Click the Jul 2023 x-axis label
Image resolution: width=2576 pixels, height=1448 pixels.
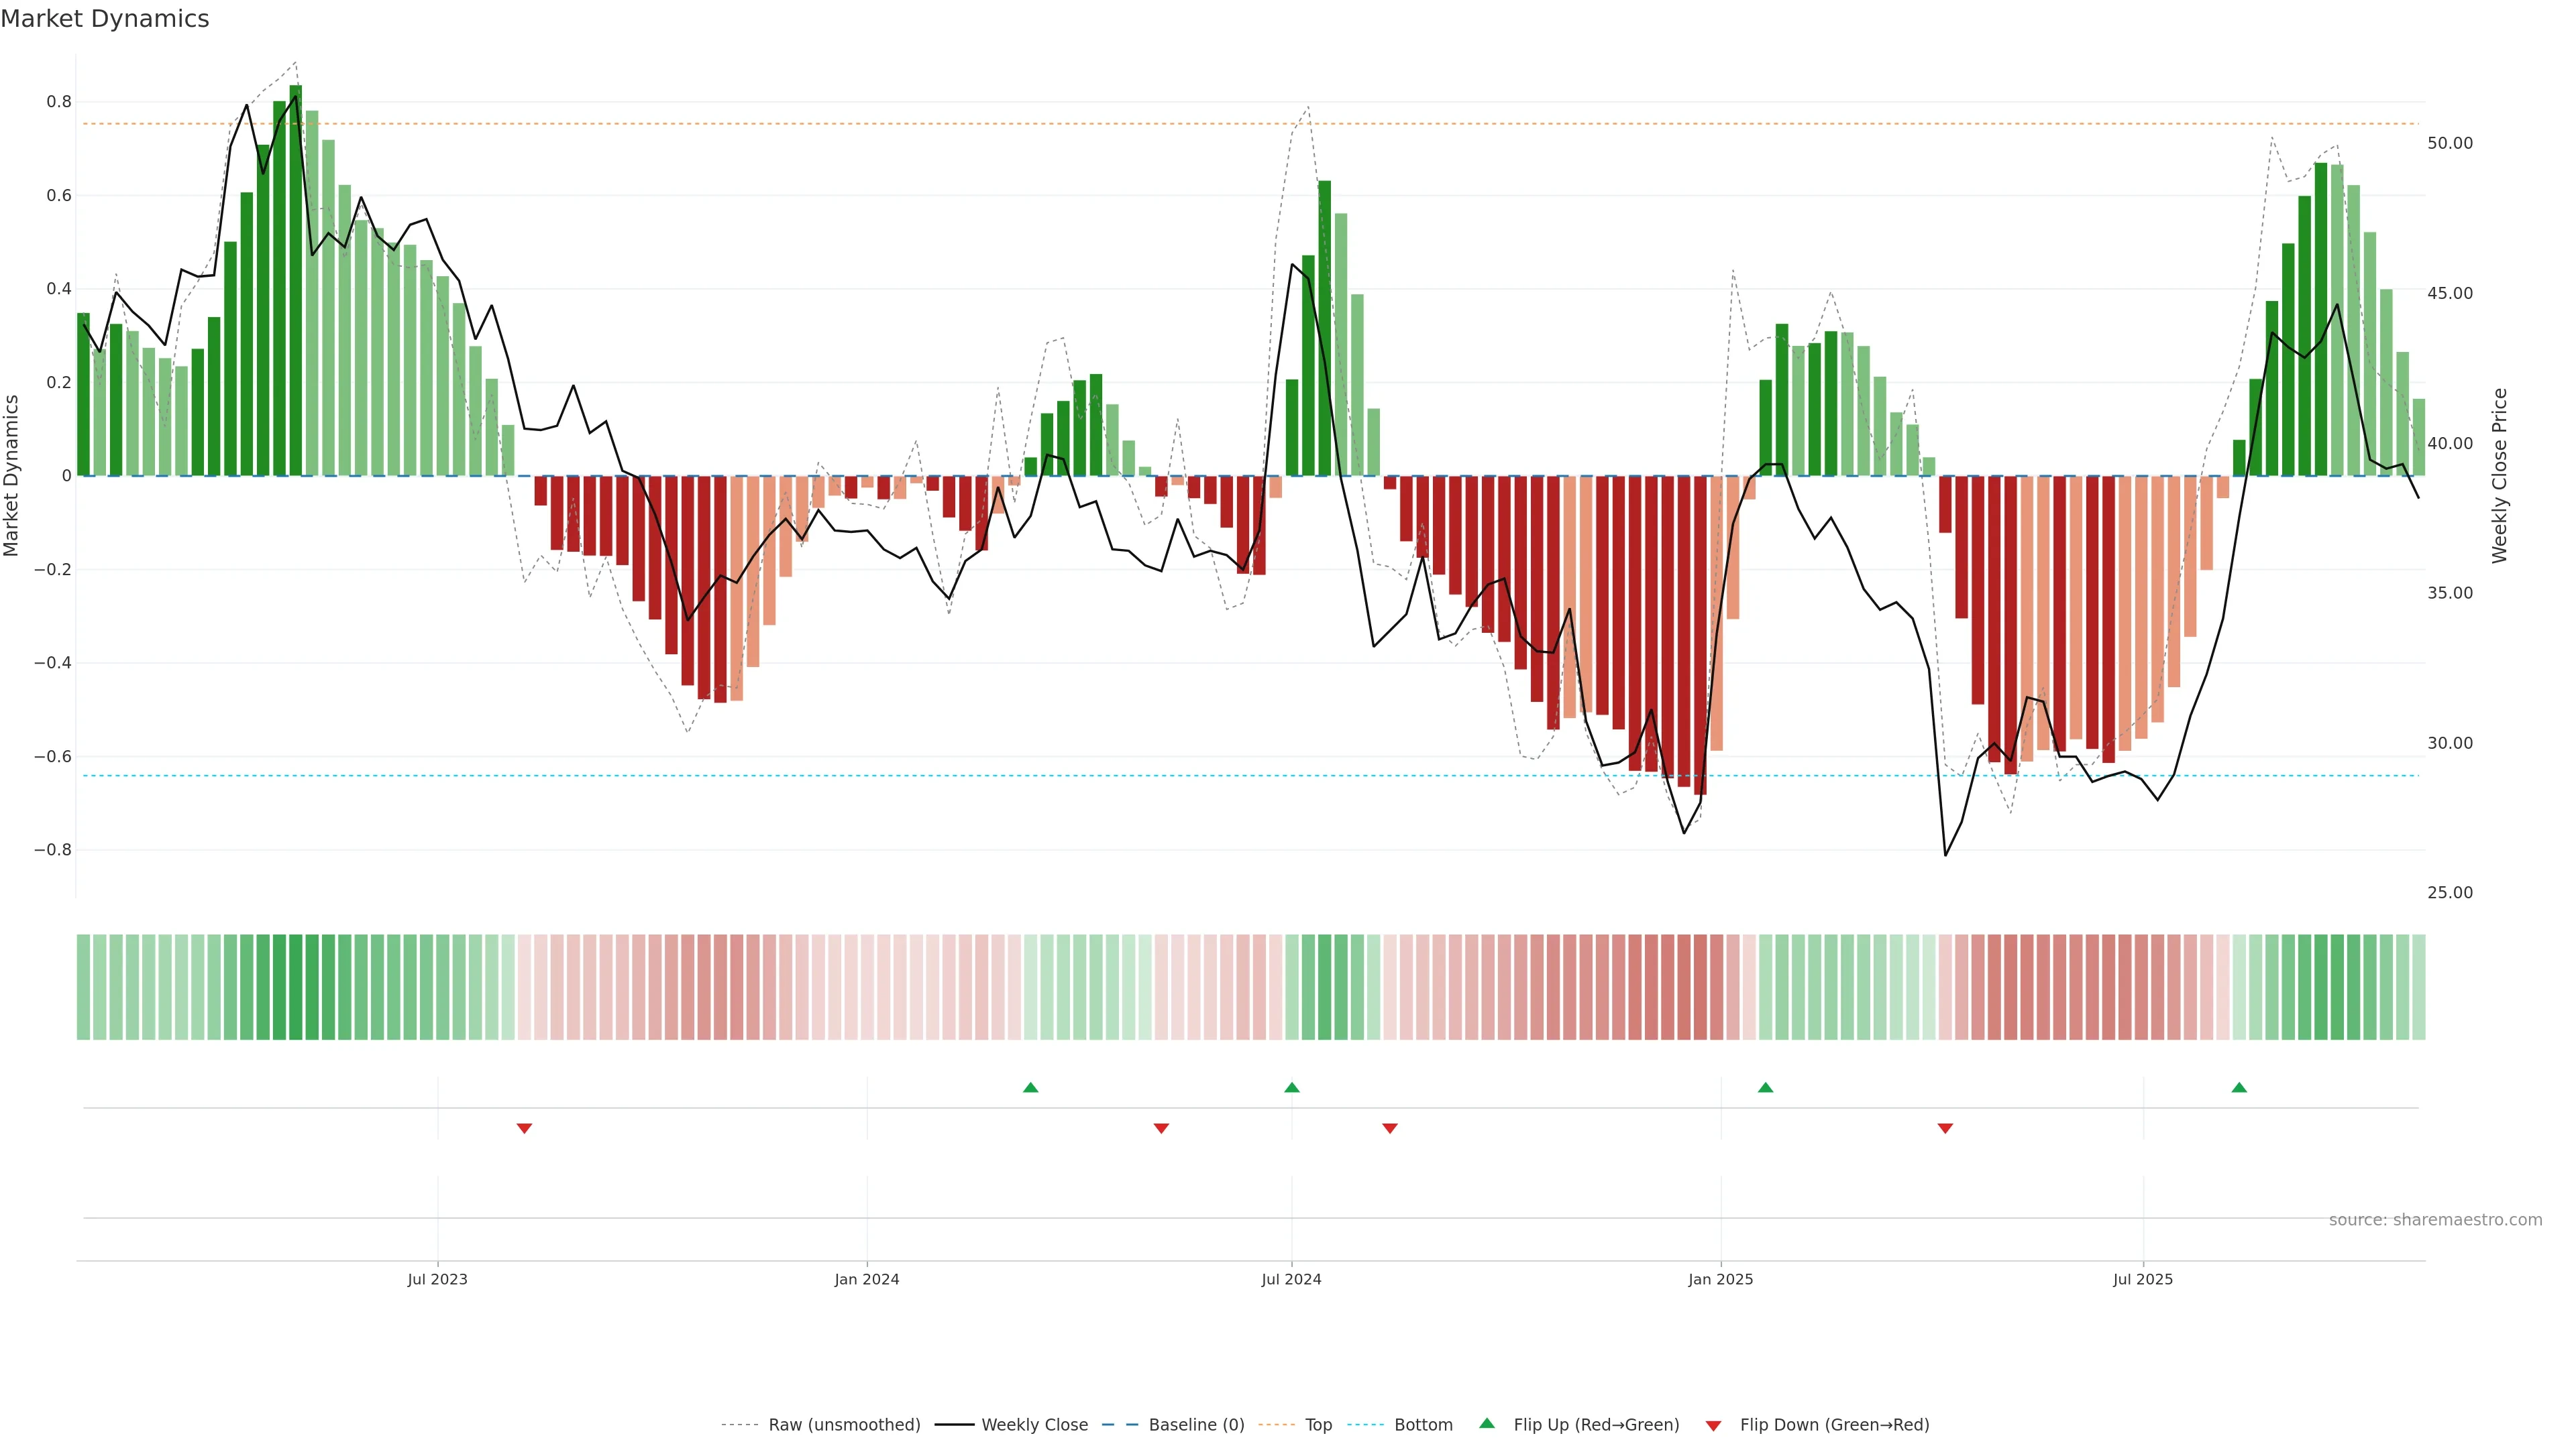coord(437,1279)
